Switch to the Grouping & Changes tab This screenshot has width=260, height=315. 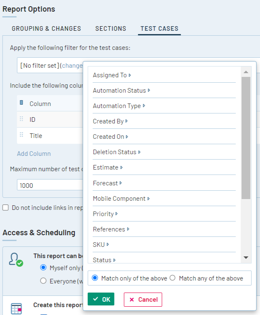tap(46, 29)
